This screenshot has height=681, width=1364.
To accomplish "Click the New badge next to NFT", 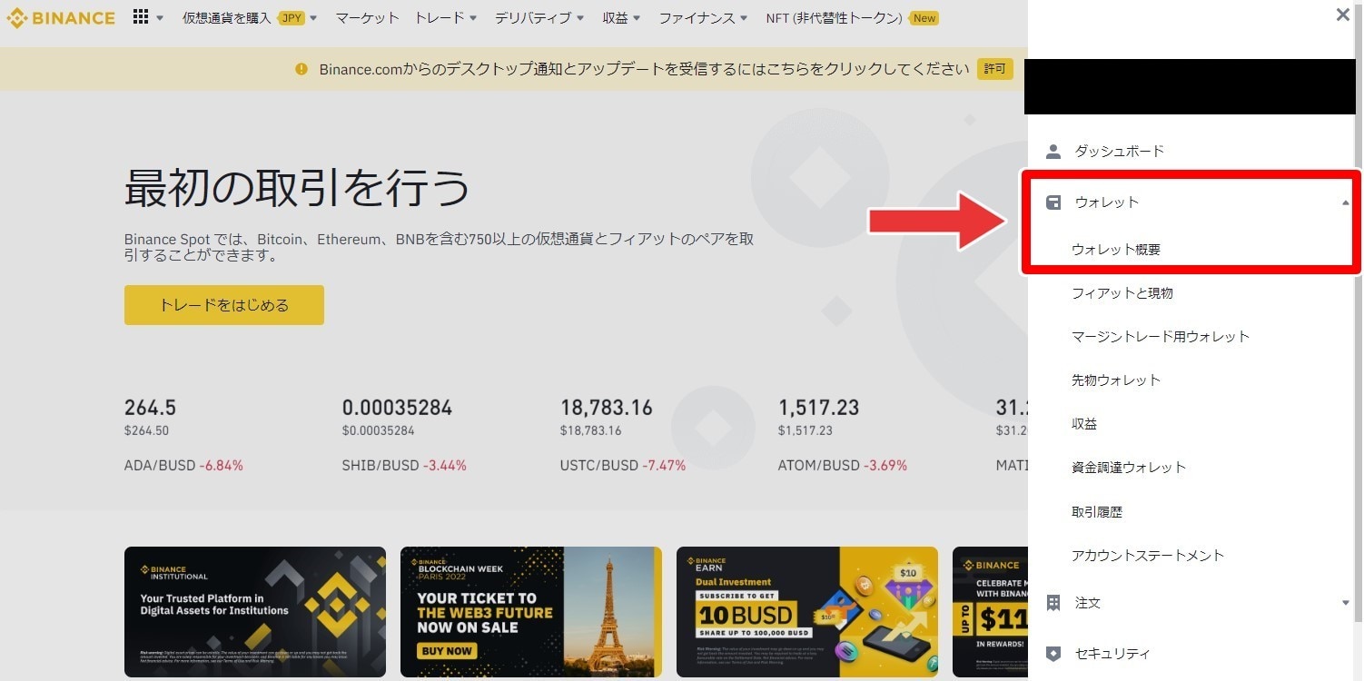I will point(924,18).
